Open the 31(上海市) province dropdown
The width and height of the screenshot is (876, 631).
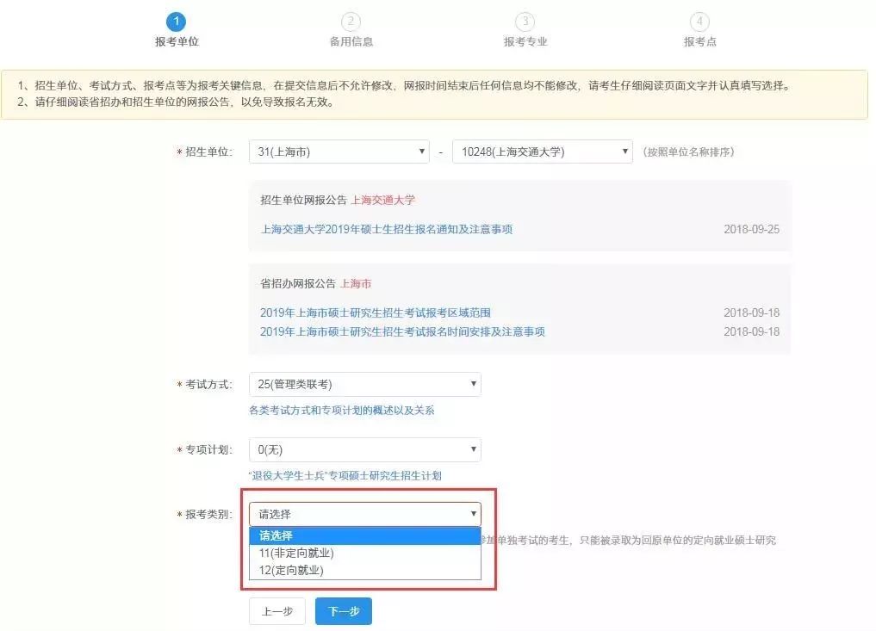(x=339, y=152)
